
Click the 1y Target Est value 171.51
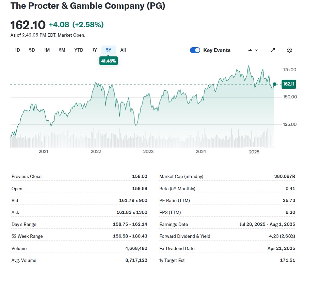[x=288, y=260]
